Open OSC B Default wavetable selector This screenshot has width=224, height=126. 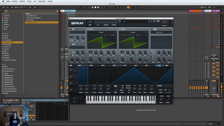(133, 33)
